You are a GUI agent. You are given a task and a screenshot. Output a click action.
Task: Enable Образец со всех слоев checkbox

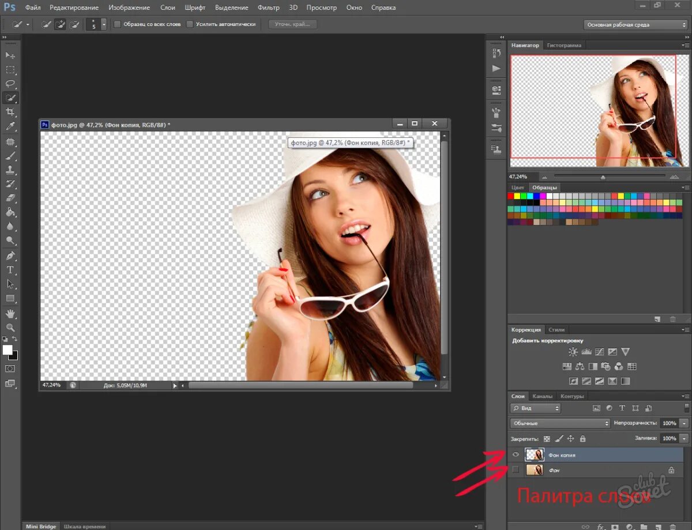[x=118, y=25]
